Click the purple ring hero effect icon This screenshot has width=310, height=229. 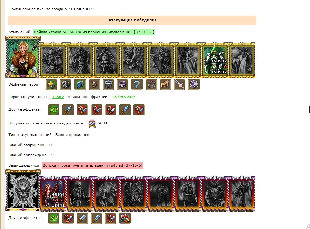coord(123,85)
